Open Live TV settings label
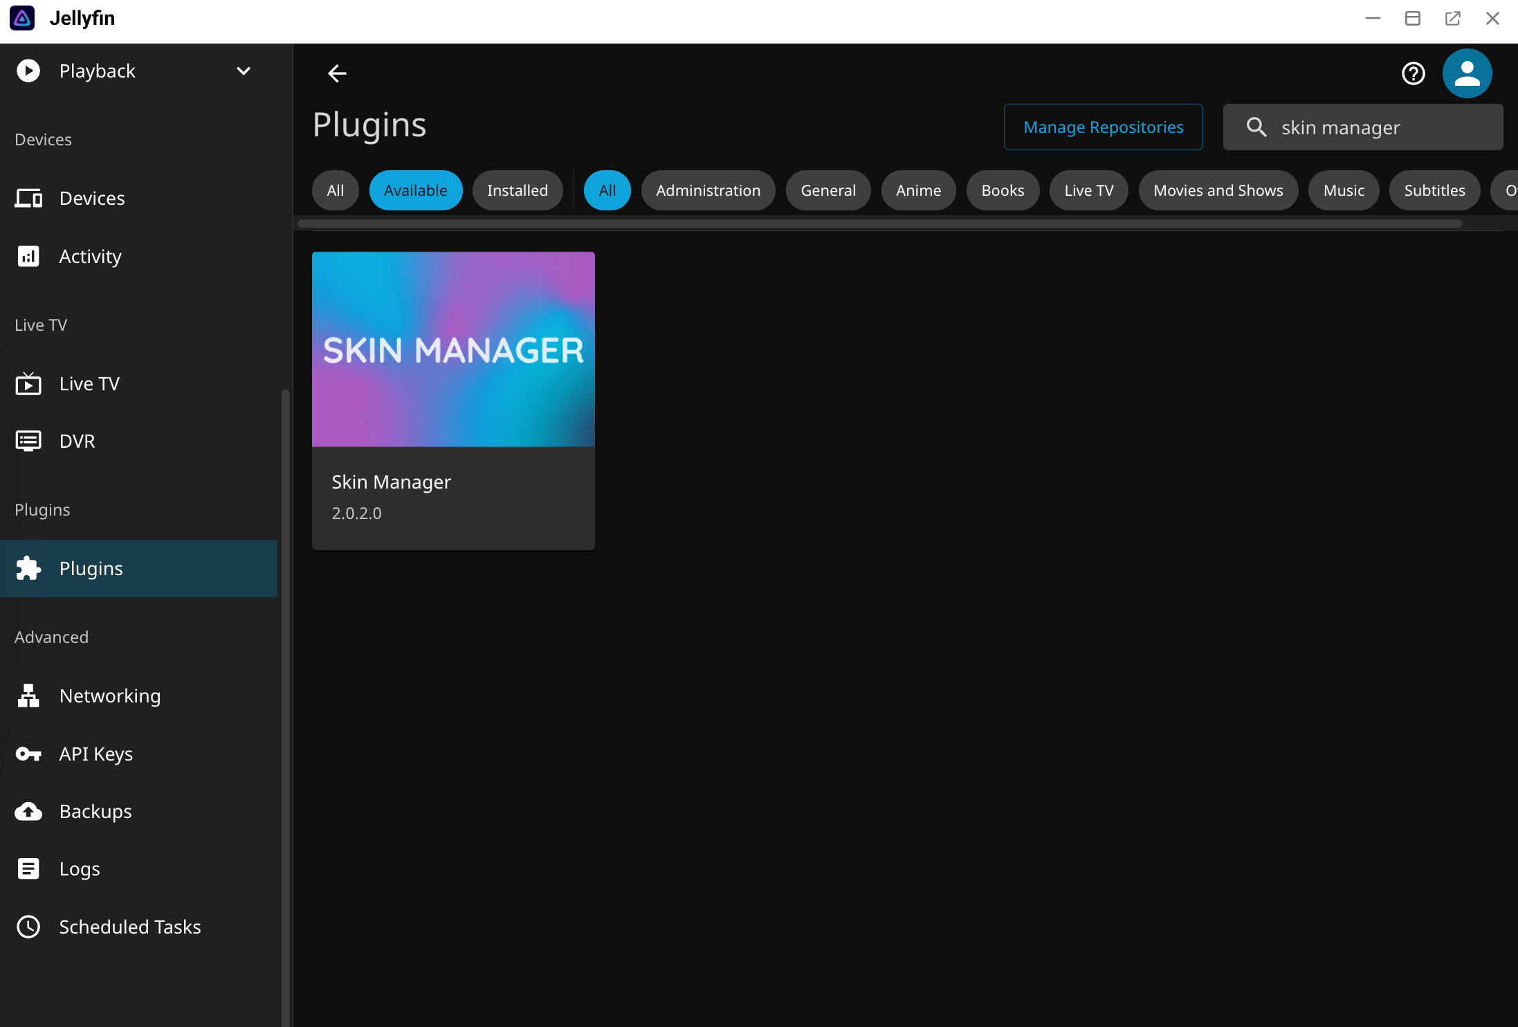The image size is (1518, 1027). 89,383
